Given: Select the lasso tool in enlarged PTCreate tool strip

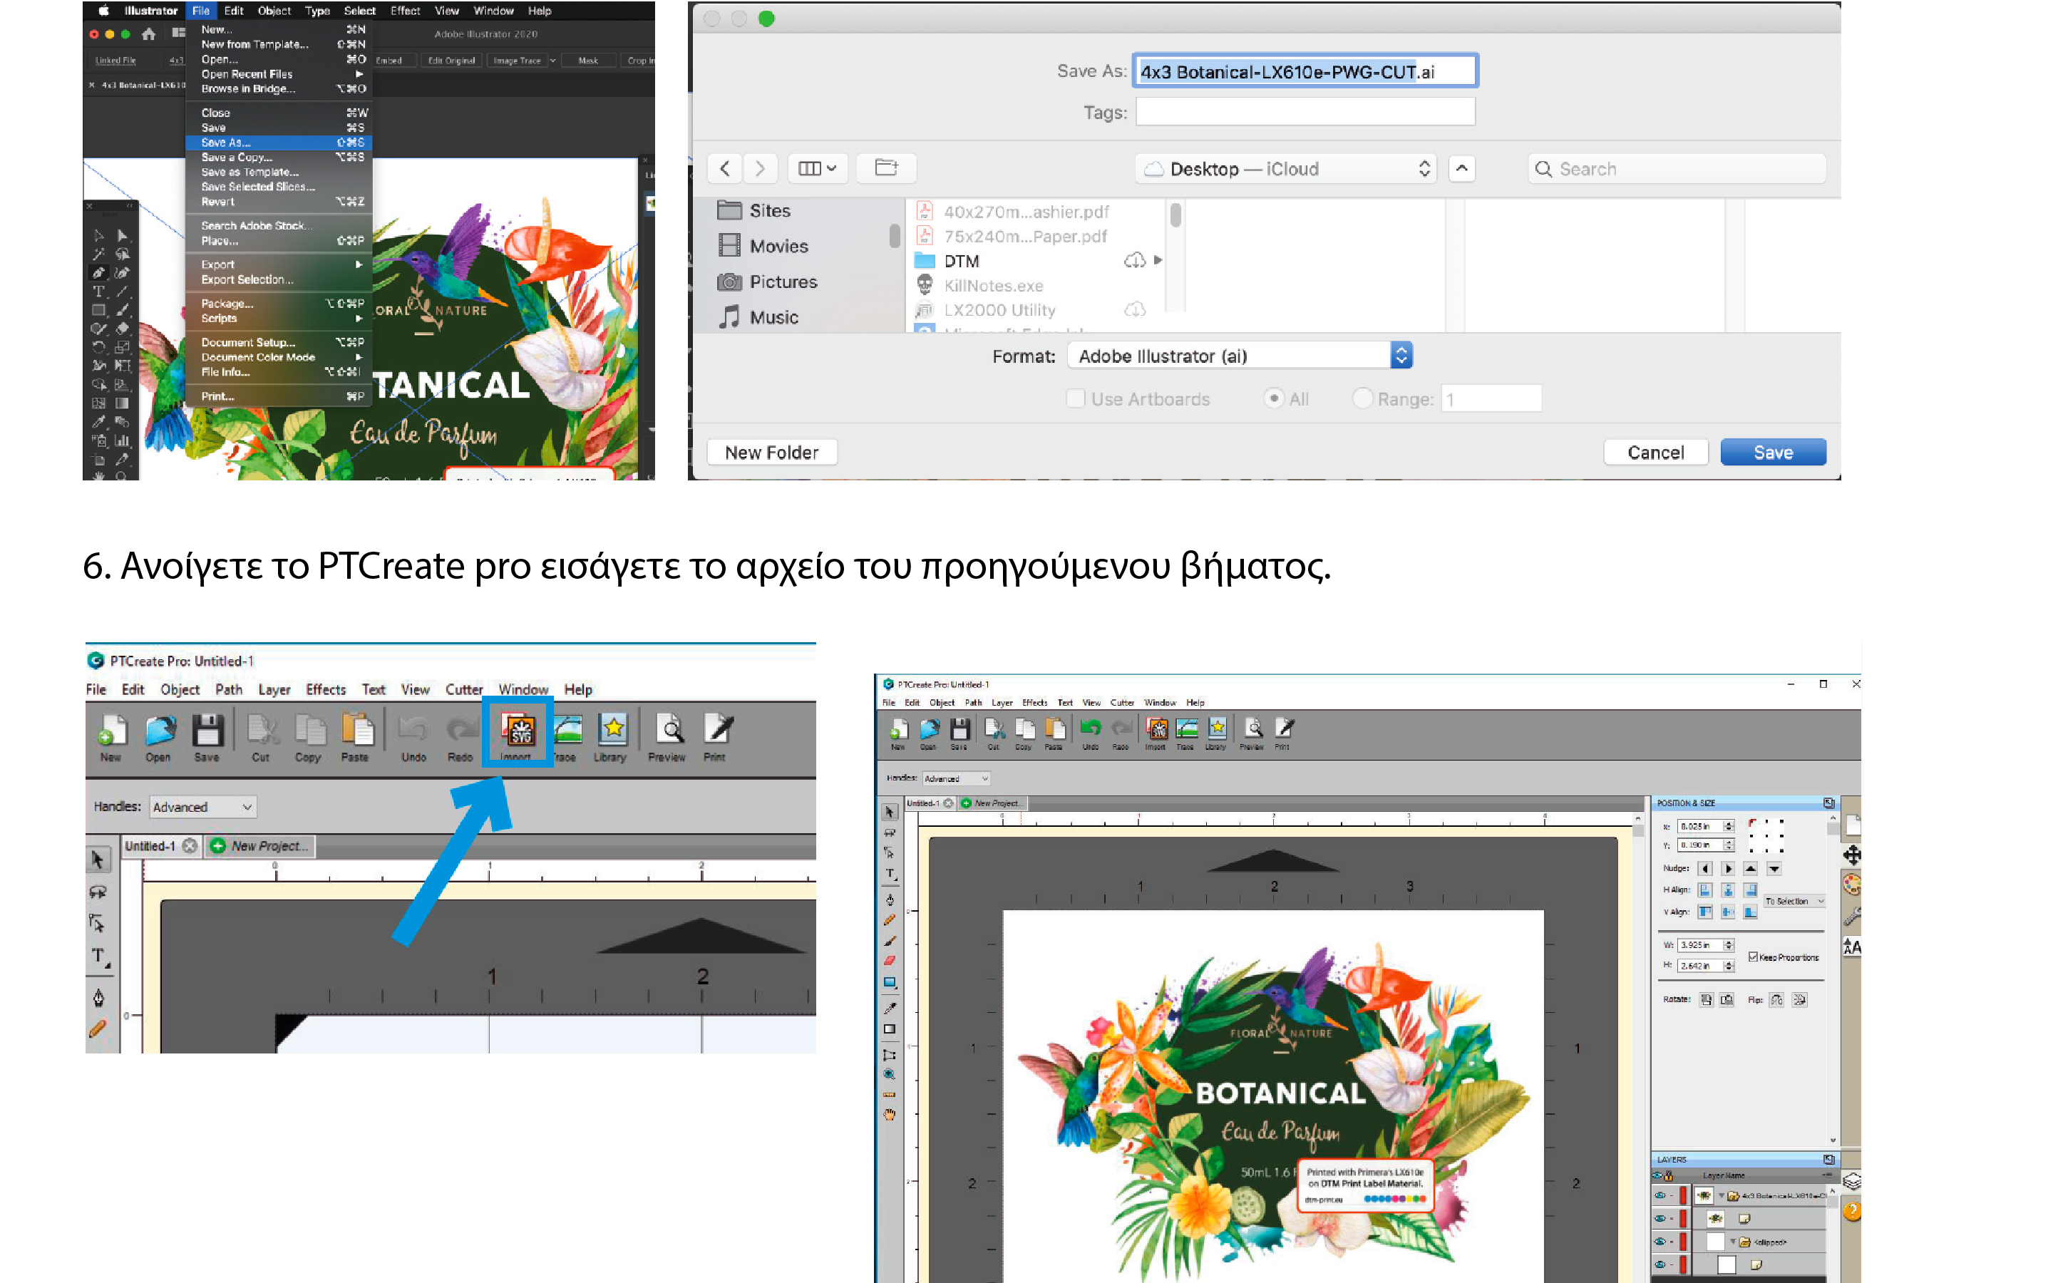Looking at the screenshot, I should 98,892.
